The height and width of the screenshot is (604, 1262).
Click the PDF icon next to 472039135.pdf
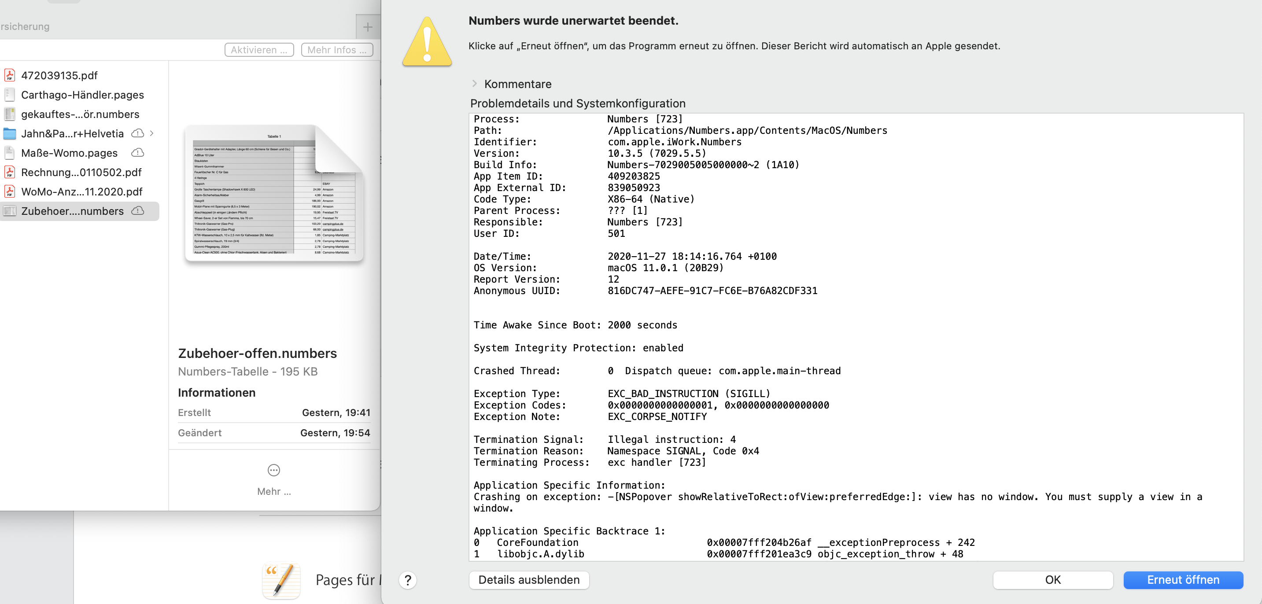click(9, 75)
